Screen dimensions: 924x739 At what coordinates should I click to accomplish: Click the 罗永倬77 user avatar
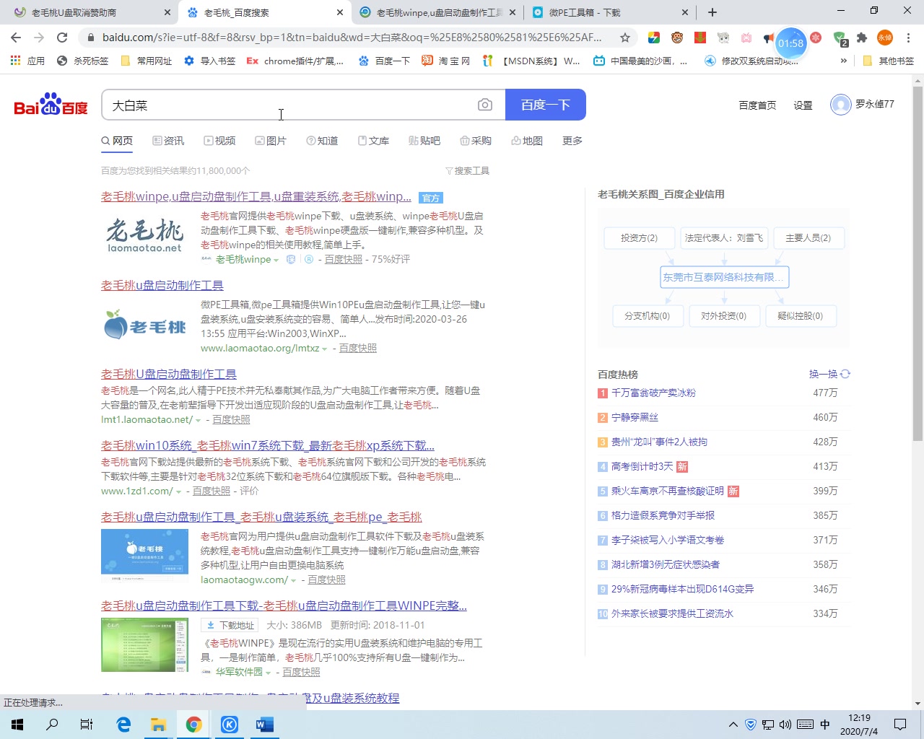(x=841, y=105)
